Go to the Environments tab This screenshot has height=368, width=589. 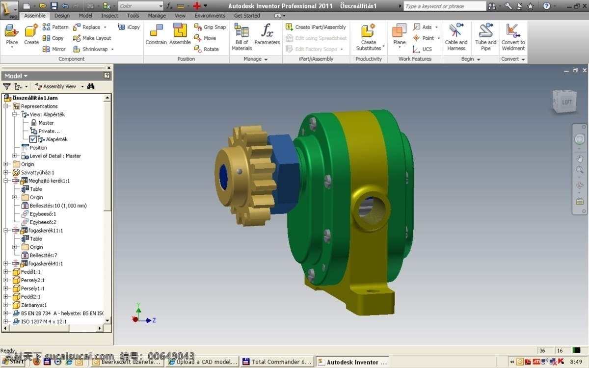pos(210,16)
